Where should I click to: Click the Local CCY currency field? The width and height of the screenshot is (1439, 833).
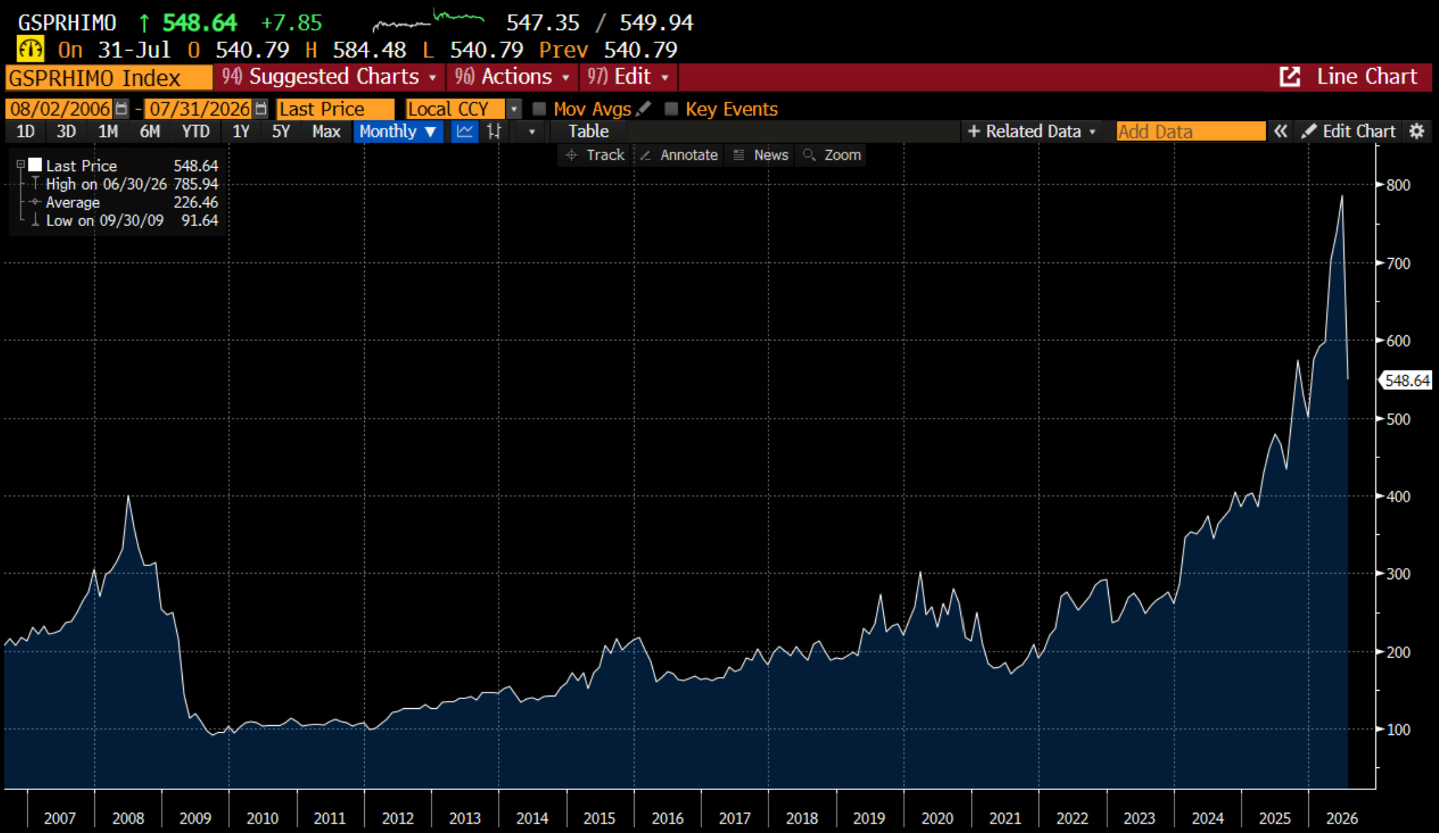click(455, 109)
